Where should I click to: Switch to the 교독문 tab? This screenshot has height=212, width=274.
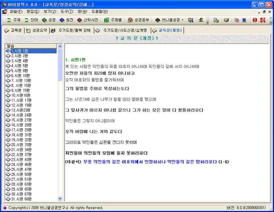[x=13, y=30]
